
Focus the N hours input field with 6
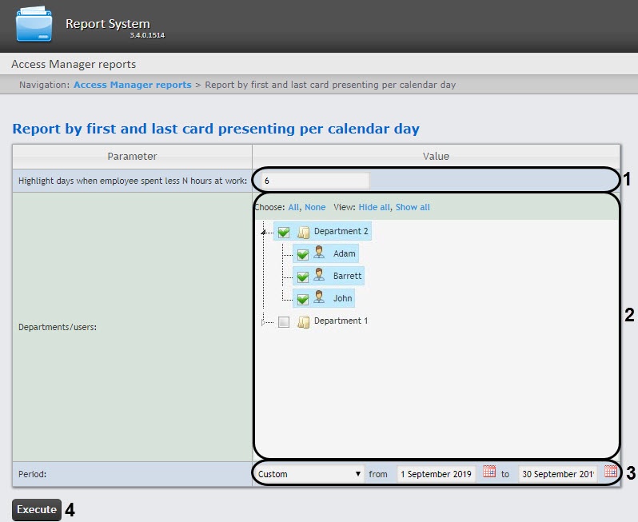[x=315, y=181]
